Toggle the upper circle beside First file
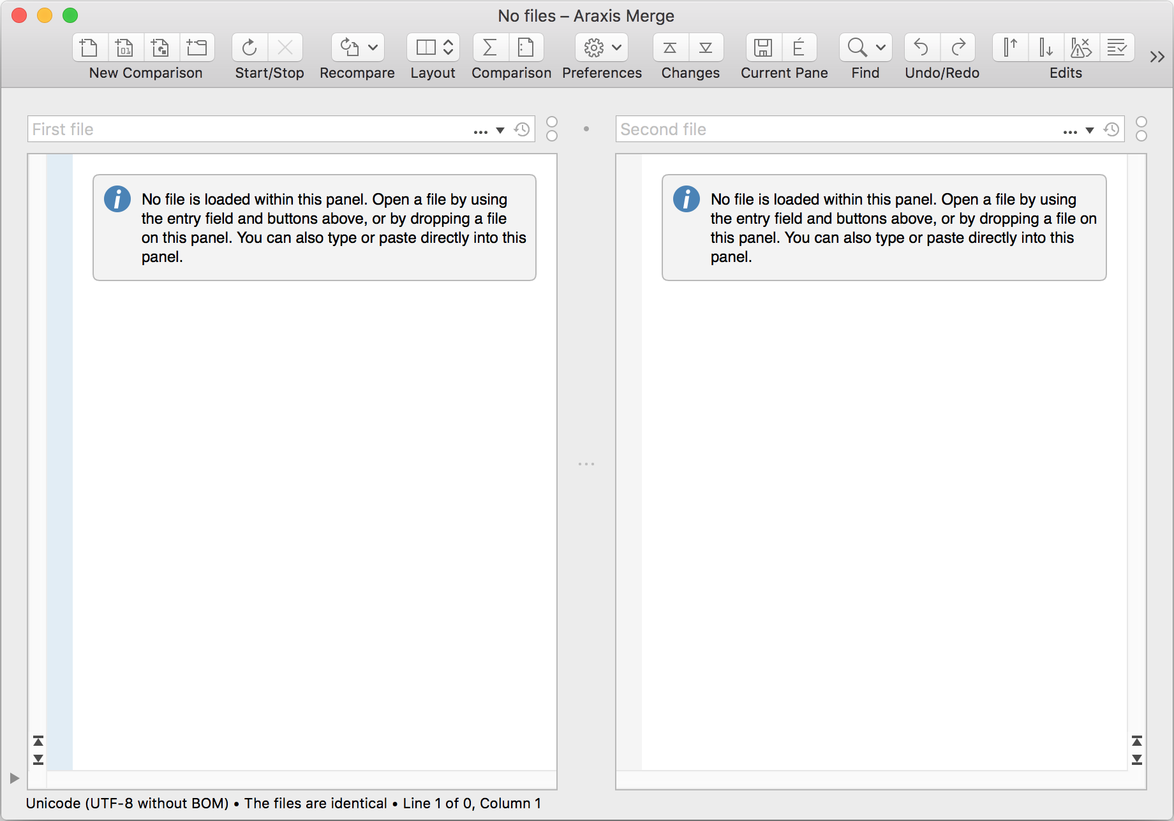The width and height of the screenshot is (1174, 821). (x=552, y=121)
